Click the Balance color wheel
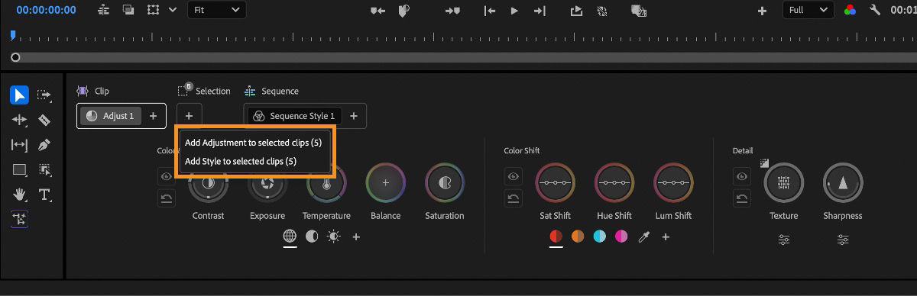 click(x=385, y=183)
